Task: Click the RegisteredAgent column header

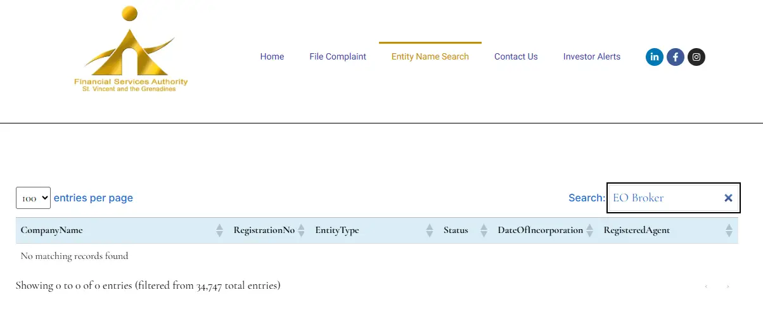Action: coord(669,230)
